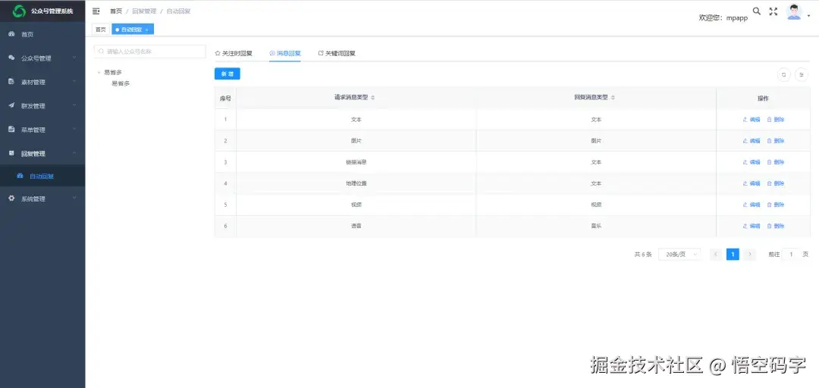
Task: Switch to the 首页 page tab
Action: click(100, 30)
